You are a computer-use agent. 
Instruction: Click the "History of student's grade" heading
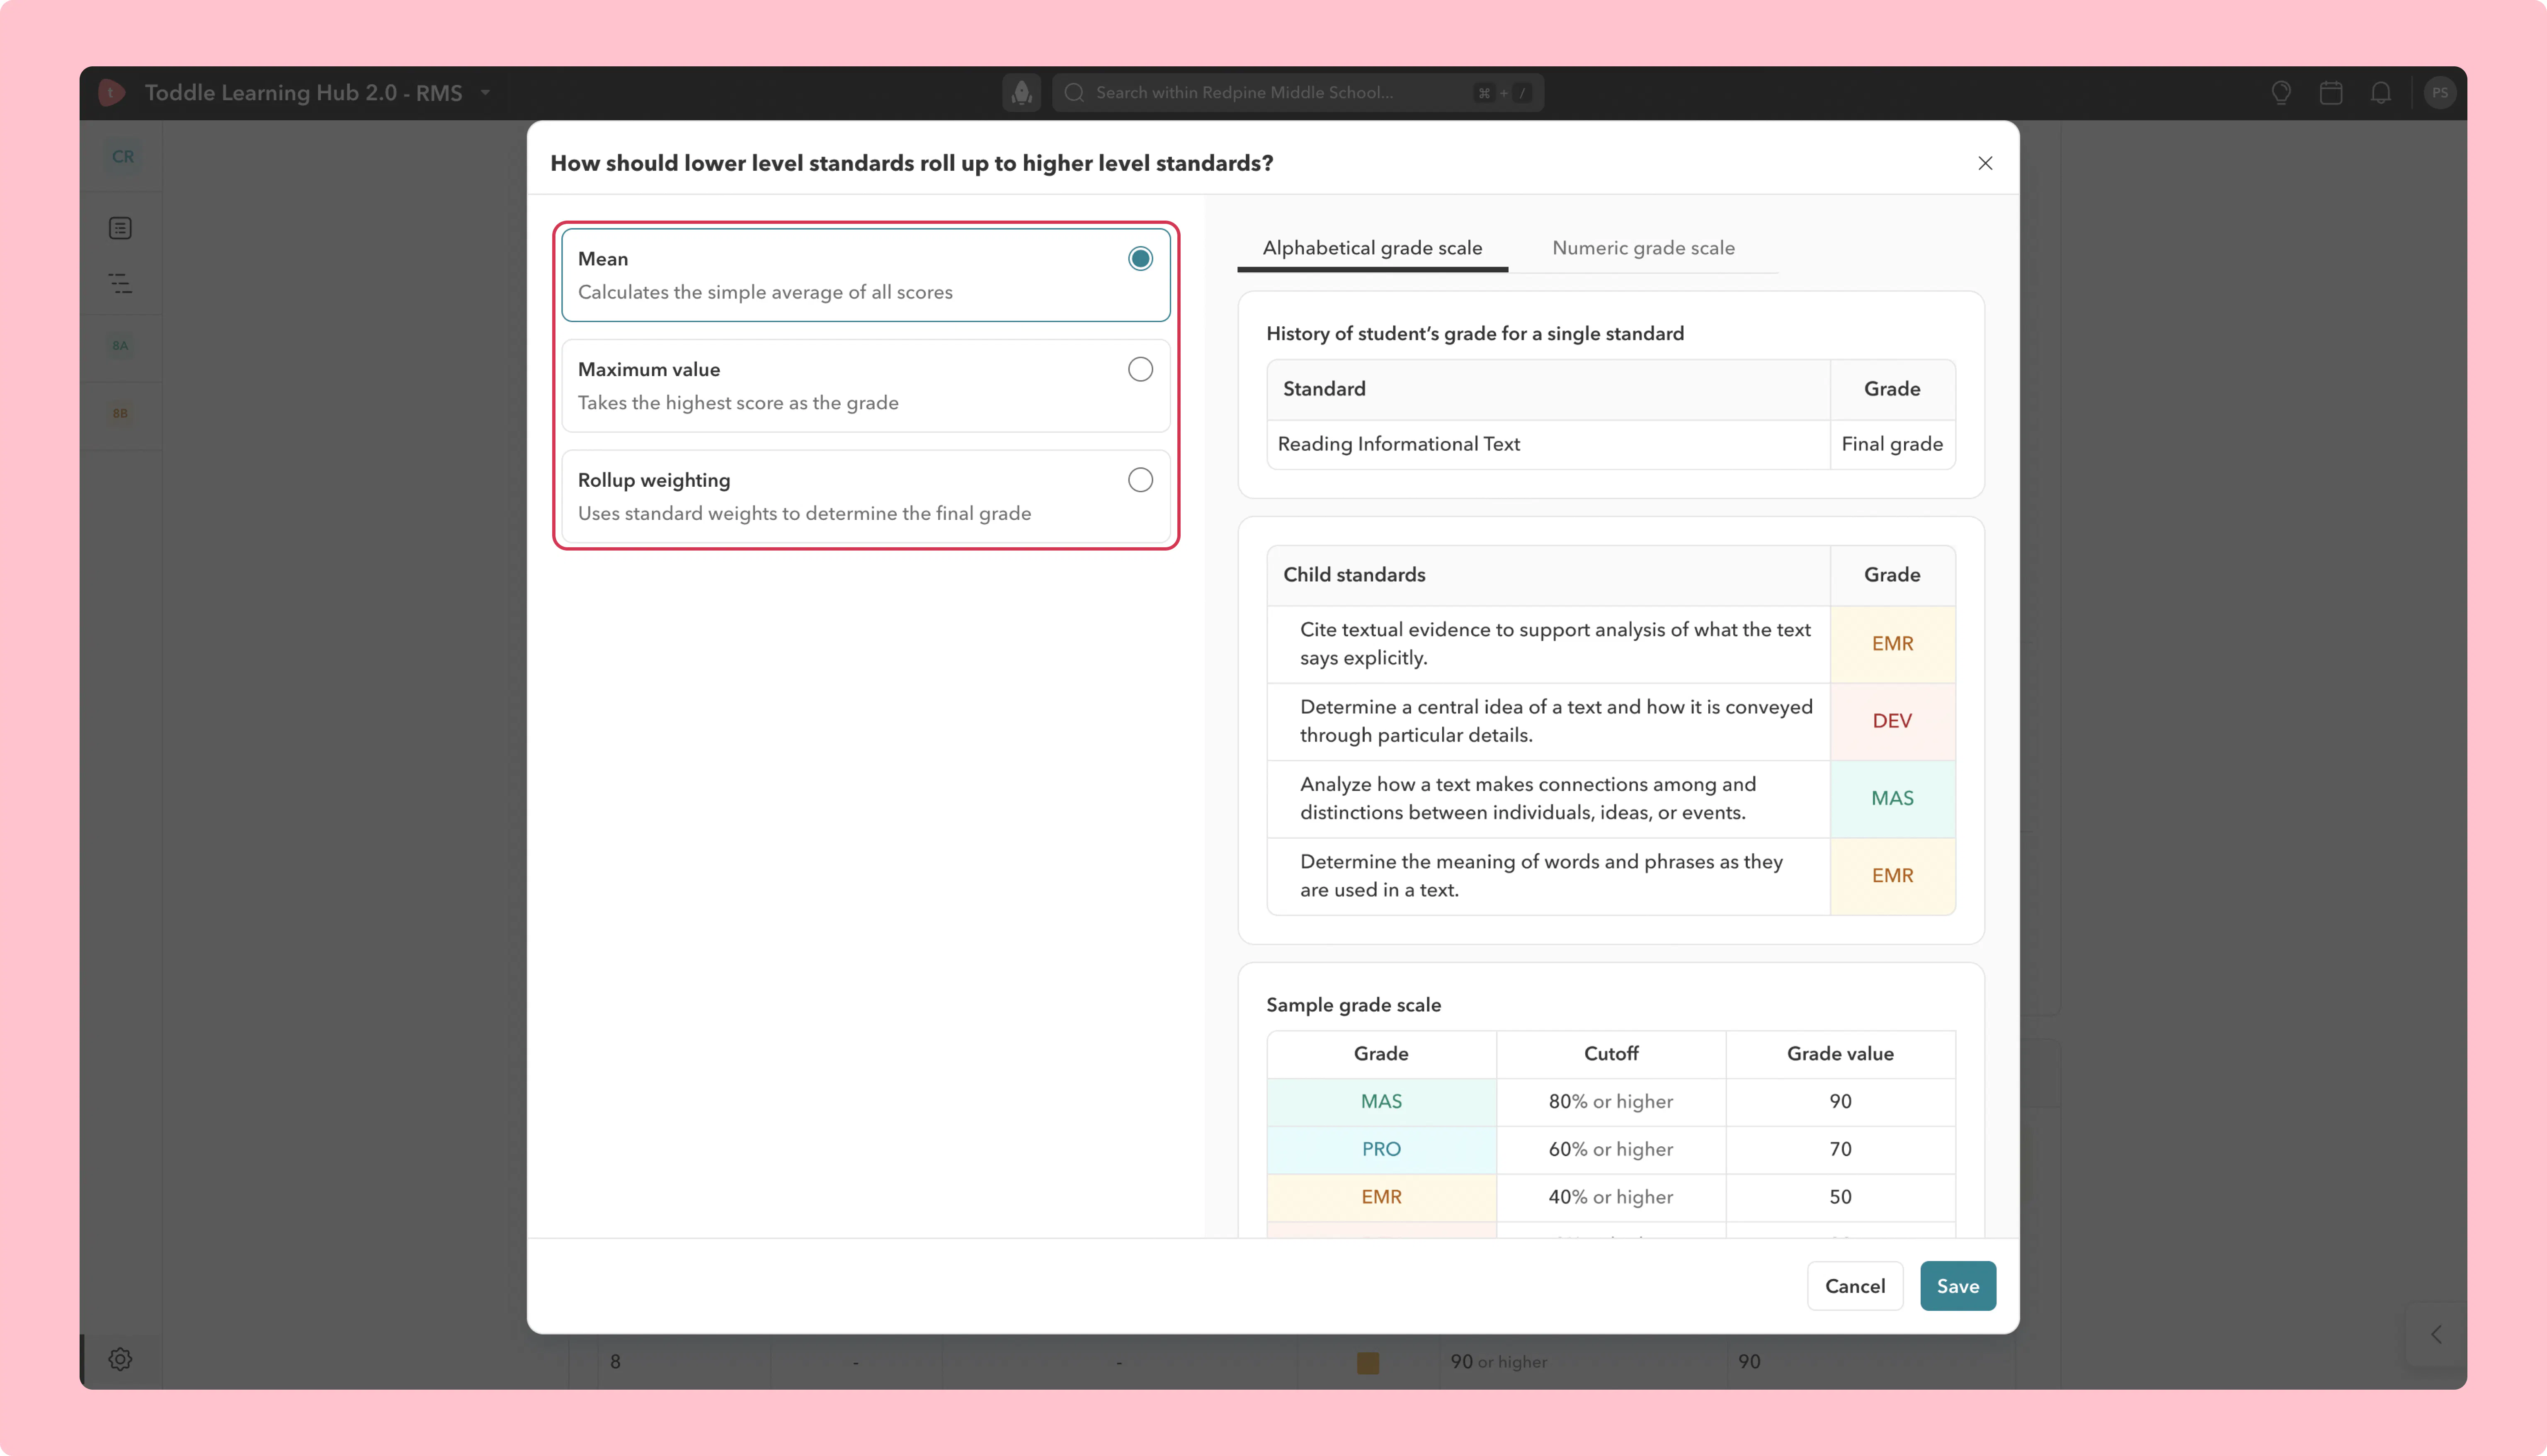tap(1475, 334)
